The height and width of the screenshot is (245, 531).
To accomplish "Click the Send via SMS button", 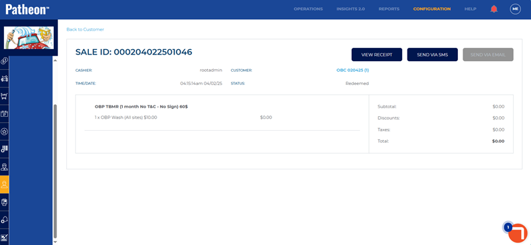I will (433, 54).
